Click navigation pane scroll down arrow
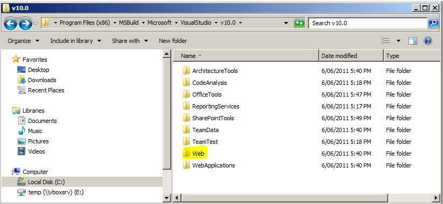 [x=167, y=198]
